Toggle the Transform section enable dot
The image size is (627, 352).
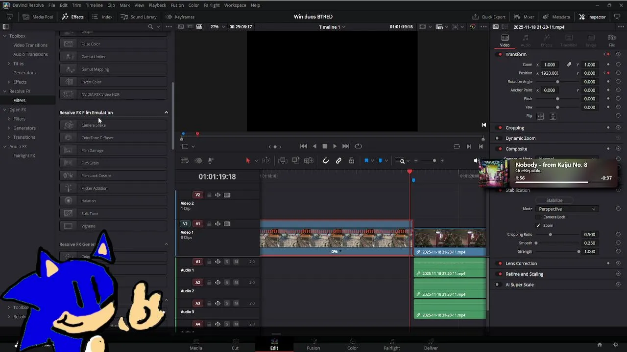[x=500, y=54]
